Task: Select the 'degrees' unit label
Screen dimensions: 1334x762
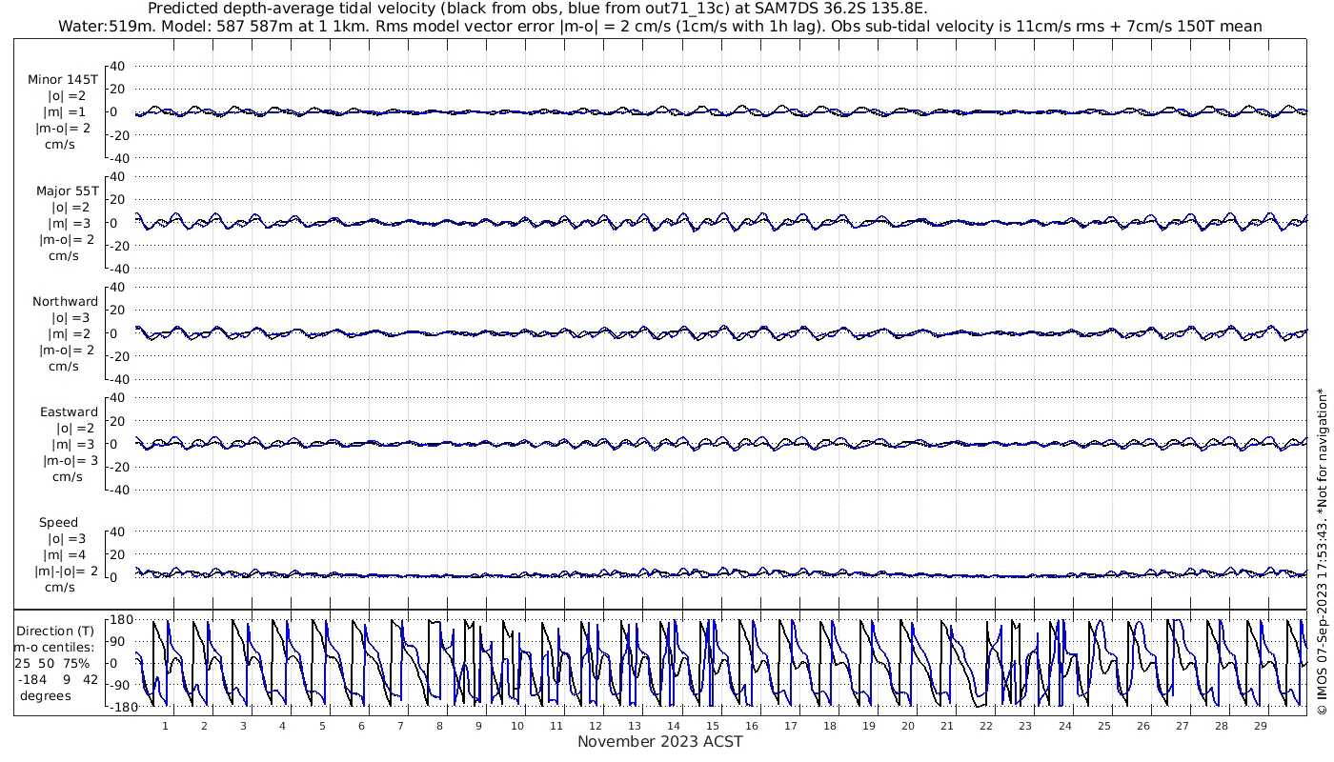Action: coord(45,695)
